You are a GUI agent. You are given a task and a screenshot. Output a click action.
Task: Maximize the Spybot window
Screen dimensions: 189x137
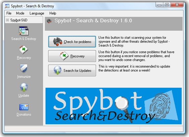click(x=167, y=5)
